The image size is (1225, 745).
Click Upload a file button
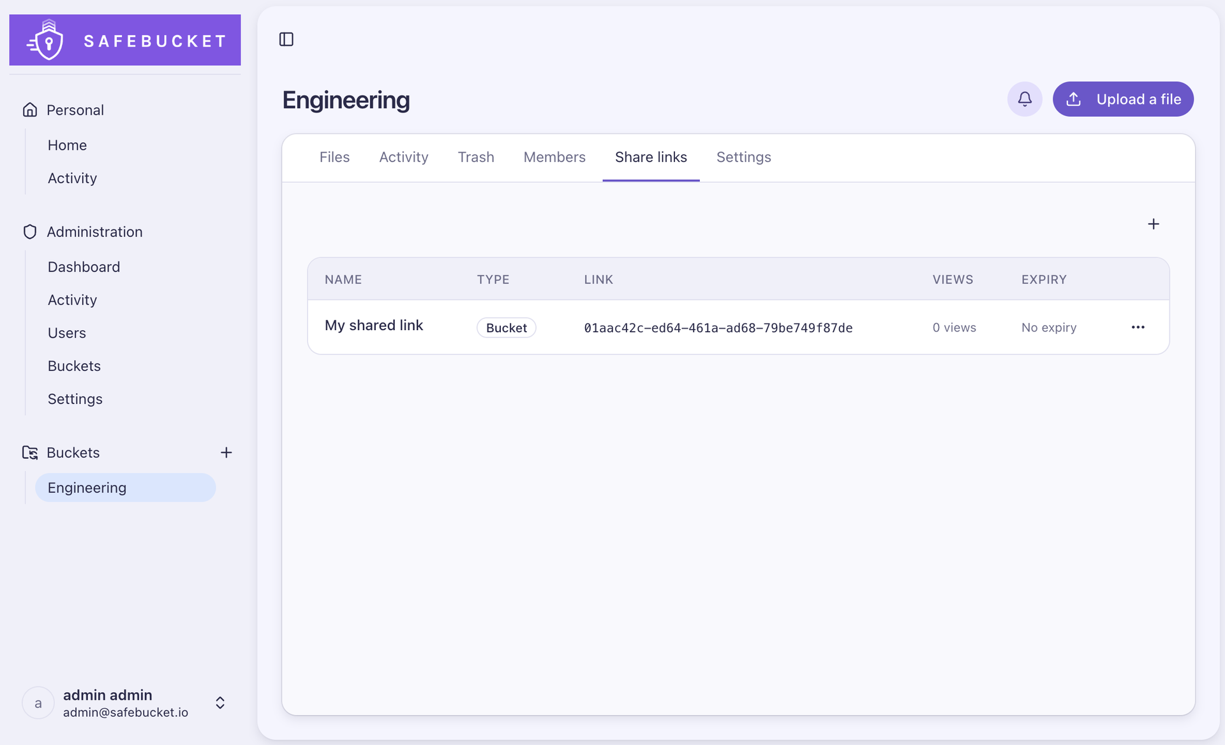pos(1123,99)
